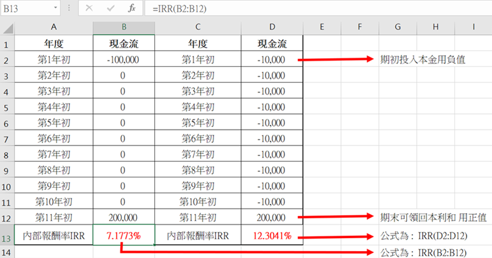The width and height of the screenshot is (492, 258).
Task: Click cell C10 labeled 第9年初
Action: [198, 185]
